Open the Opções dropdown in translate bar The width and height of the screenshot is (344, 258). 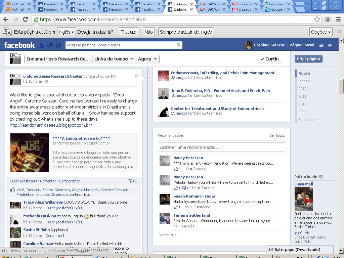click(321, 32)
